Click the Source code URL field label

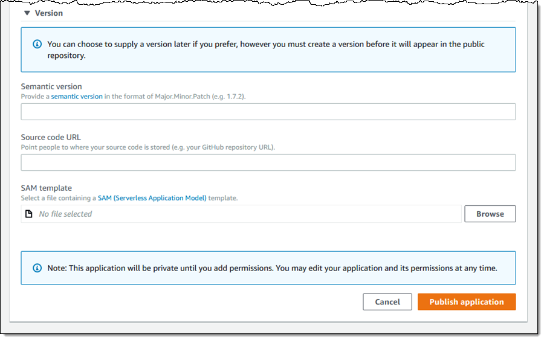click(x=51, y=138)
